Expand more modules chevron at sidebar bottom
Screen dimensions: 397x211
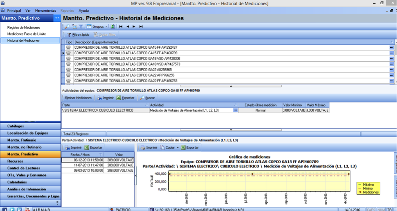click(x=57, y=203)
